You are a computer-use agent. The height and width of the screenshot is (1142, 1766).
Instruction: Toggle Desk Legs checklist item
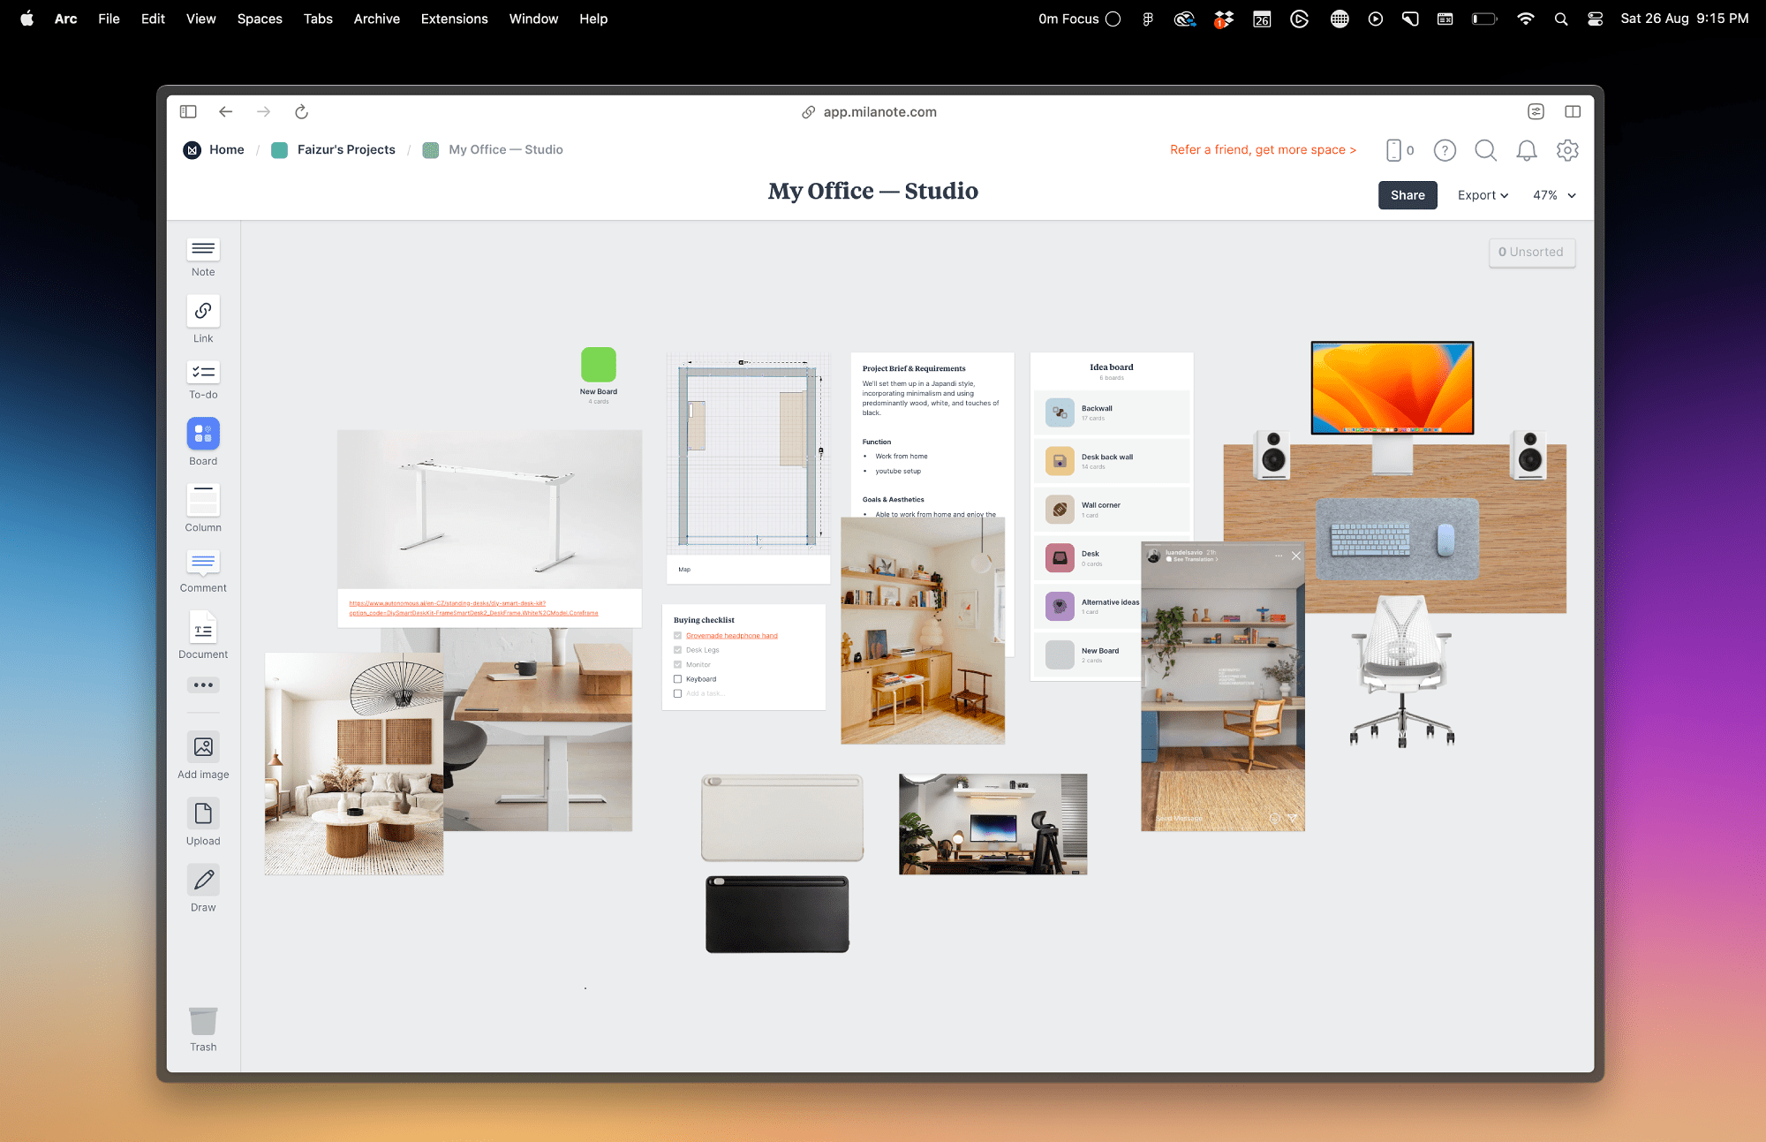click(677, 650)
